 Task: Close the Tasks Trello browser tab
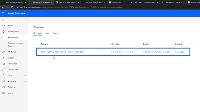(131, 2)
